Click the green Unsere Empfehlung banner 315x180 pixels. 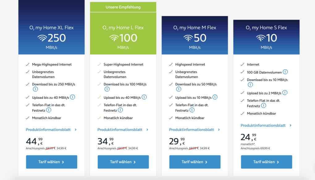coord(123,7)
